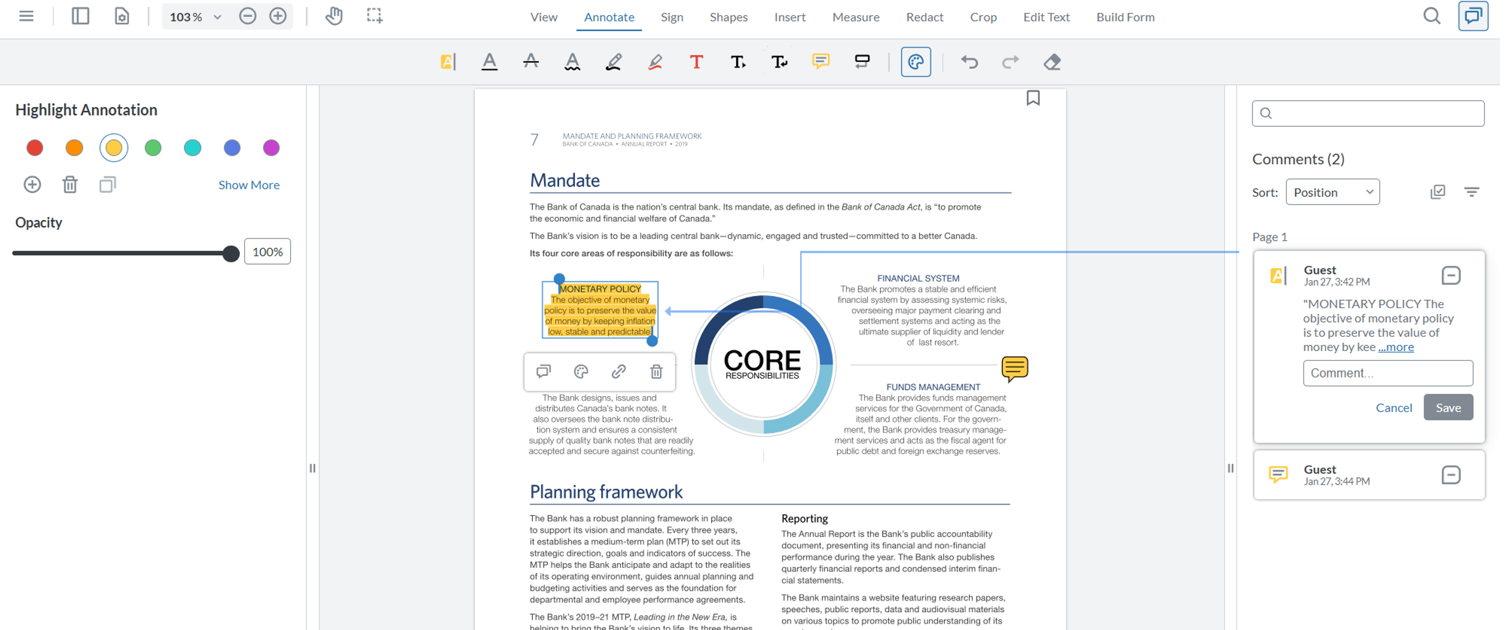Select the Replace text tool
The height and width of the screenshot is (630, 1511).
[x=780, y=61]
